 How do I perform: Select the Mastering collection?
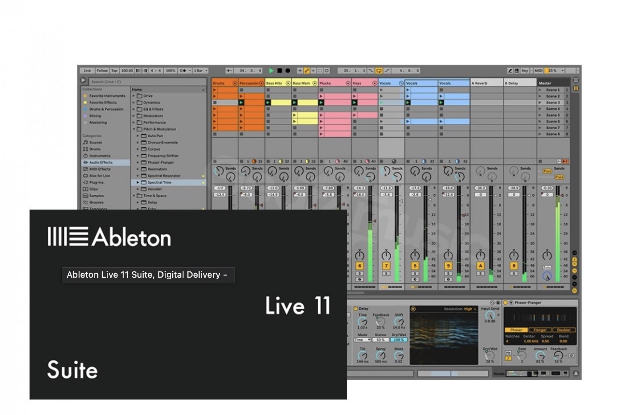tap(98, 123)
